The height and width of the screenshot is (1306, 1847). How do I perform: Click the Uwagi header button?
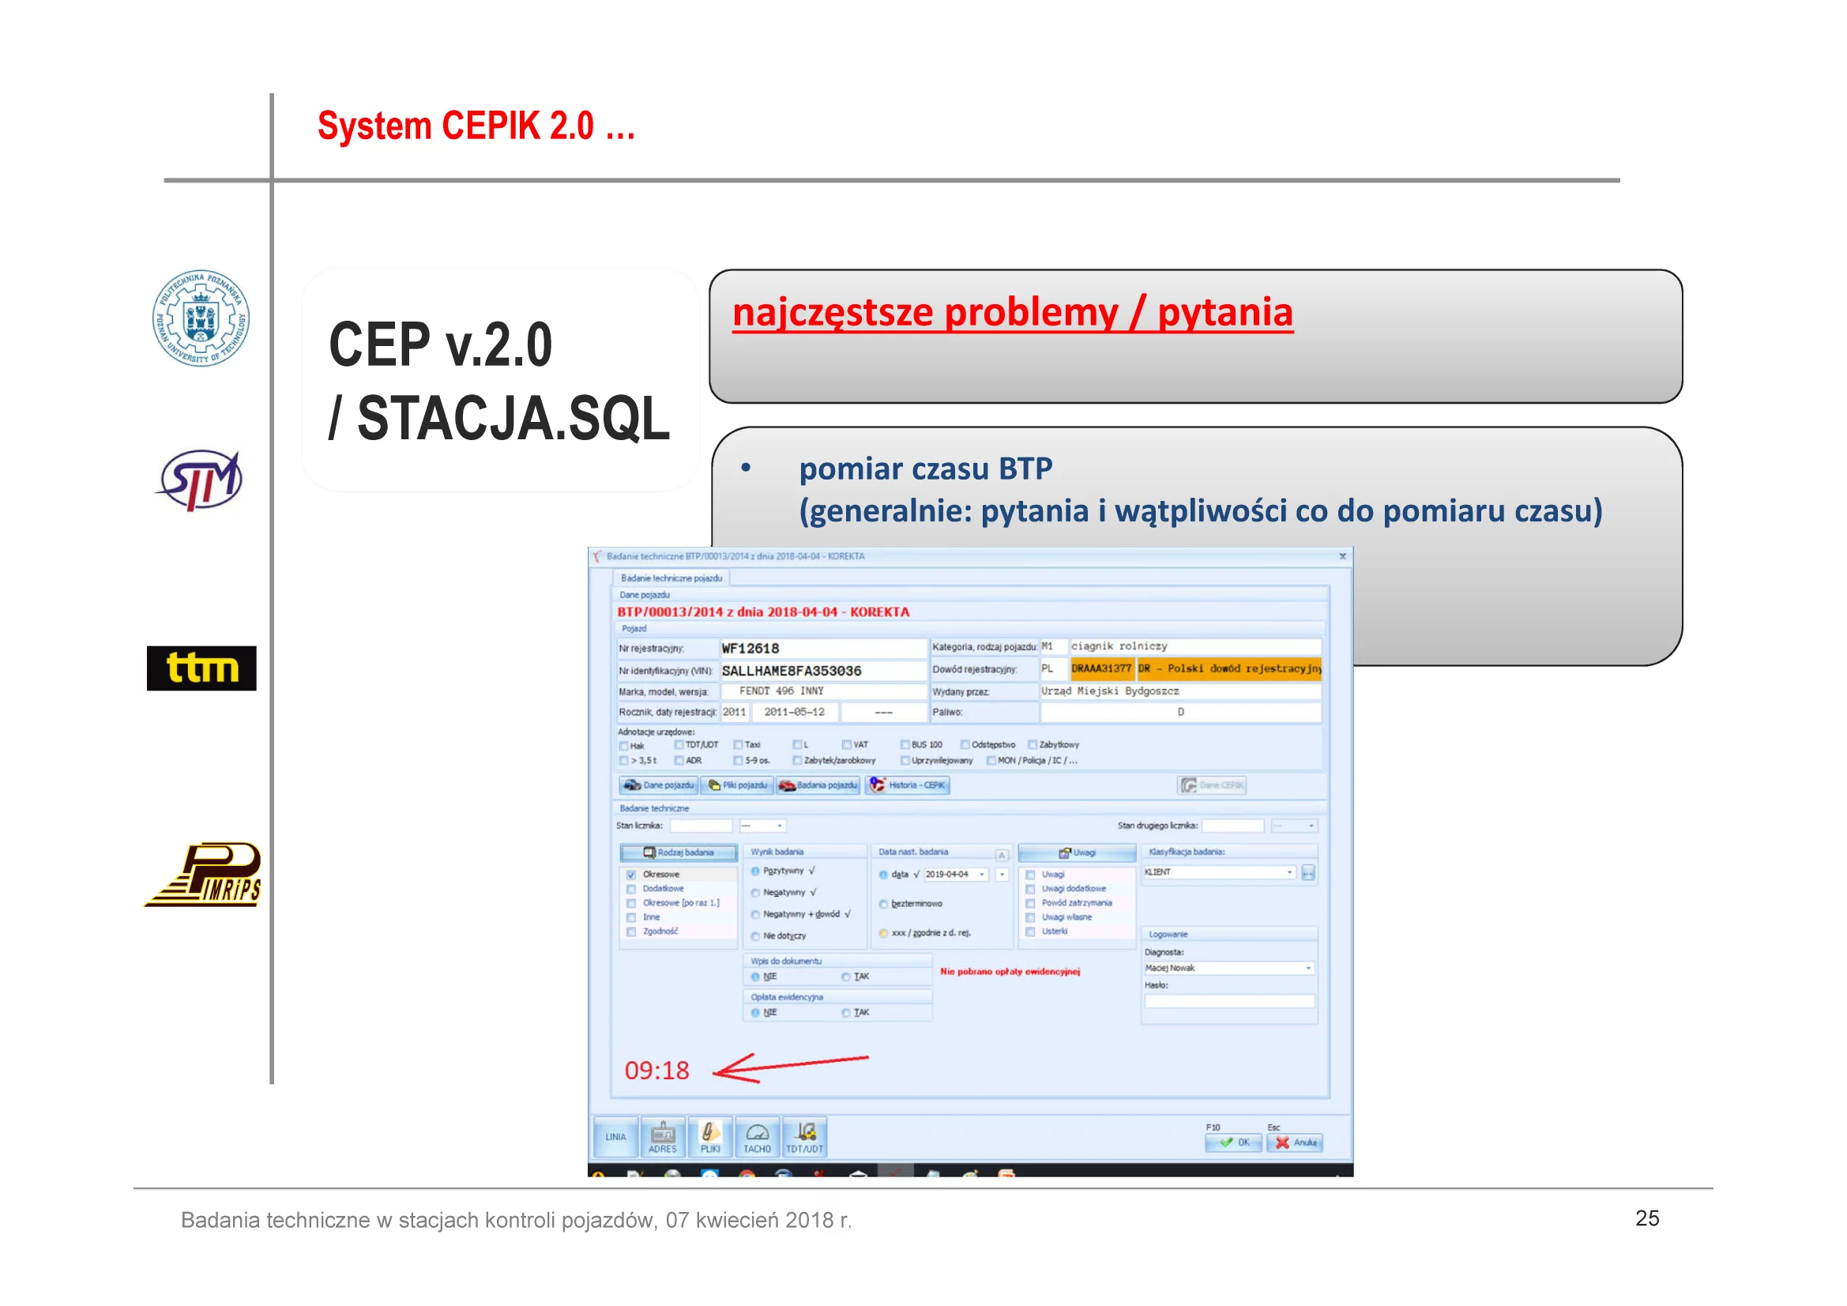click(1076, 852)
